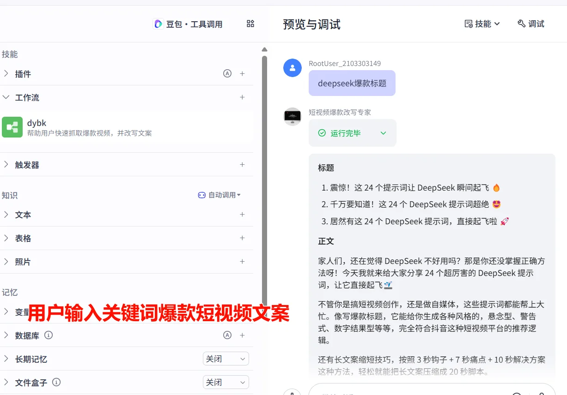The width and height of the screenshot is (567, 395).
Task: Expand the 文本 knowledge section
Action: [6, 215]
